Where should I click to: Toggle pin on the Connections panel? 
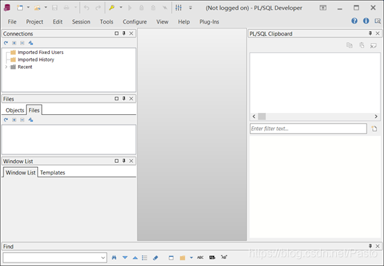(x=124, y=33)
